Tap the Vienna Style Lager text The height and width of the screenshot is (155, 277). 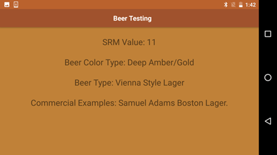point(150,83)
